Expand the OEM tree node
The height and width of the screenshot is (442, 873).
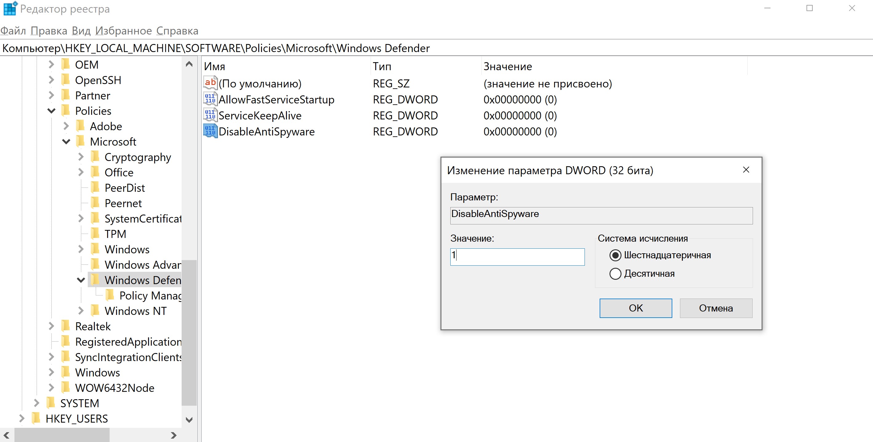pyautogui.click(x=51, y=64)
